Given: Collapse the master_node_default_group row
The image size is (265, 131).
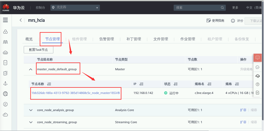Looking at the screenshot, I should click(31, 69).
